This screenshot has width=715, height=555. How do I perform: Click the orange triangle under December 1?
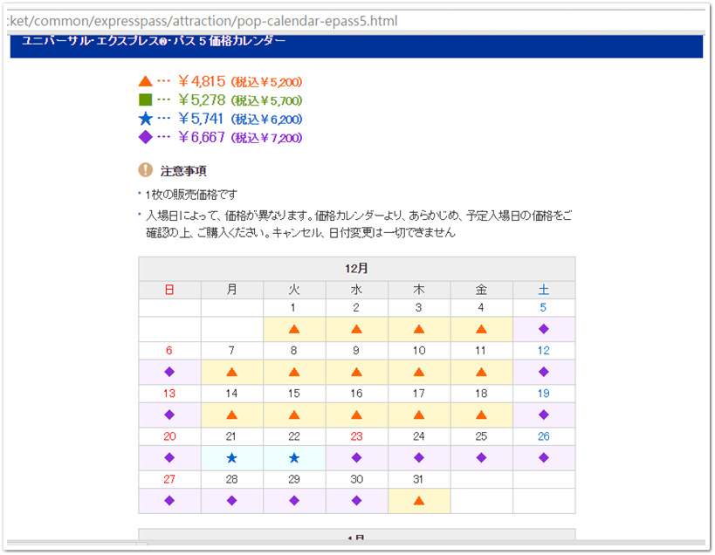coord(294,329)
